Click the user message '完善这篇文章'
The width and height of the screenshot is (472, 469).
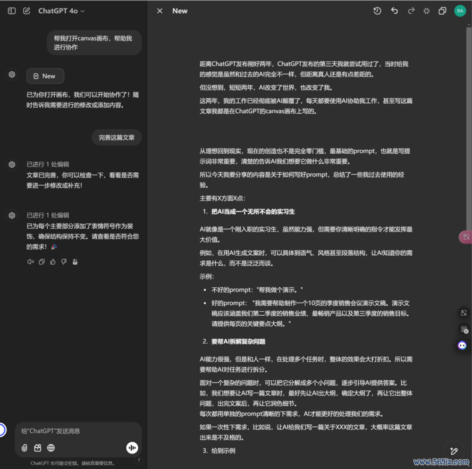click(117, 137)
